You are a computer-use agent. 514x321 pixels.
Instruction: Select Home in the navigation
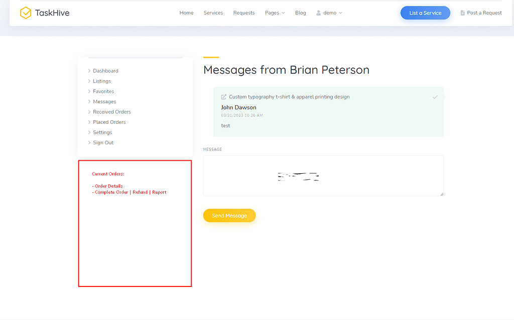point(186,13)
